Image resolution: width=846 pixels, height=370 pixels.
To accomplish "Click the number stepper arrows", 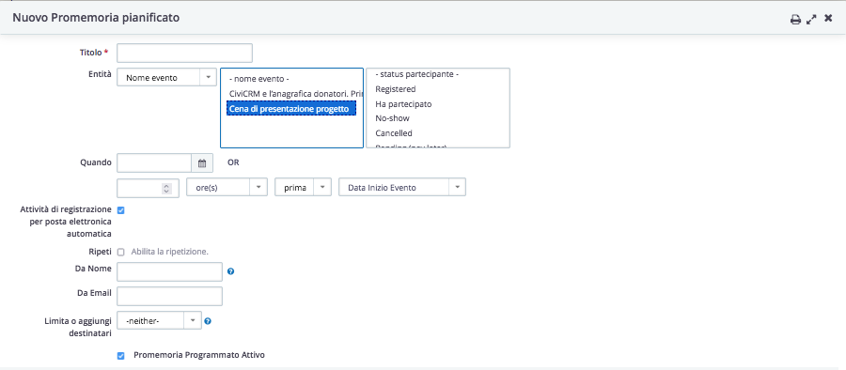I will click(166, 188).
